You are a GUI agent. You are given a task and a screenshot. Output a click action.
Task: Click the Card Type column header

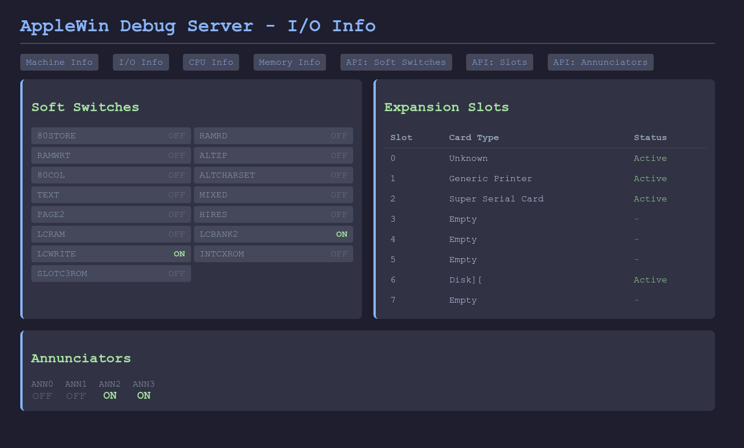click(474, 138)
